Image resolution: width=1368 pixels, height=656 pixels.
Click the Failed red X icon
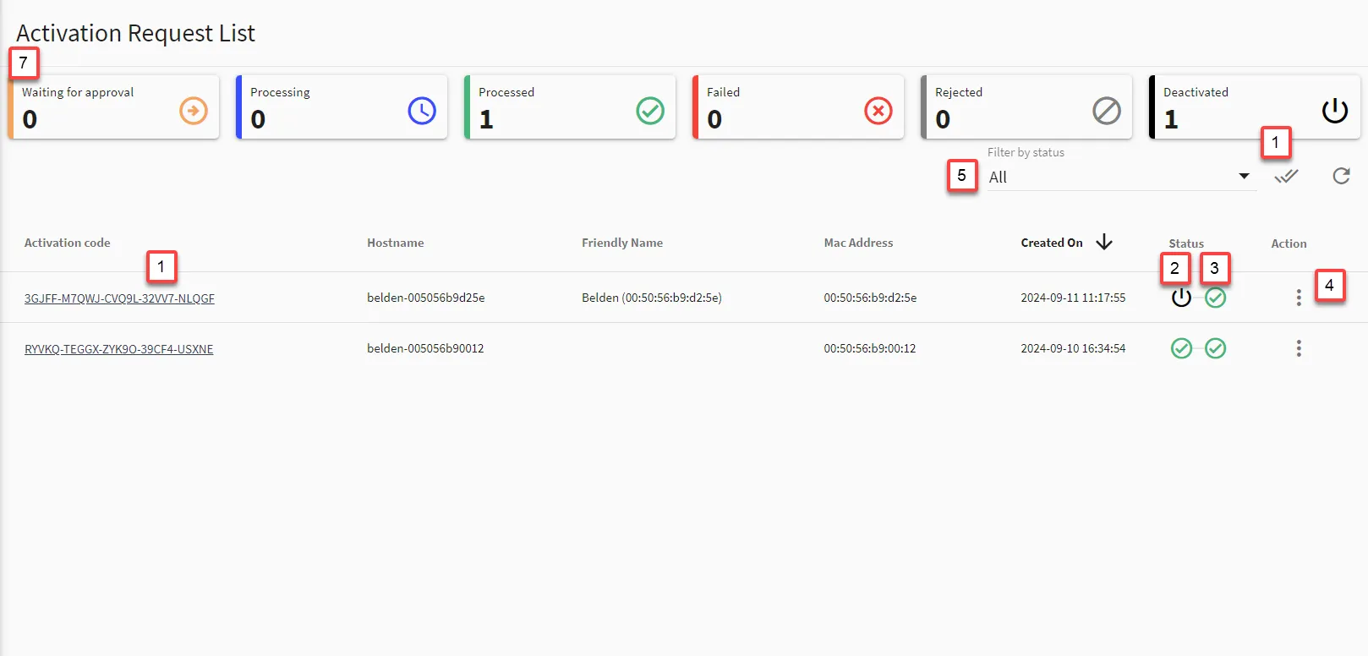coord(878,111)
